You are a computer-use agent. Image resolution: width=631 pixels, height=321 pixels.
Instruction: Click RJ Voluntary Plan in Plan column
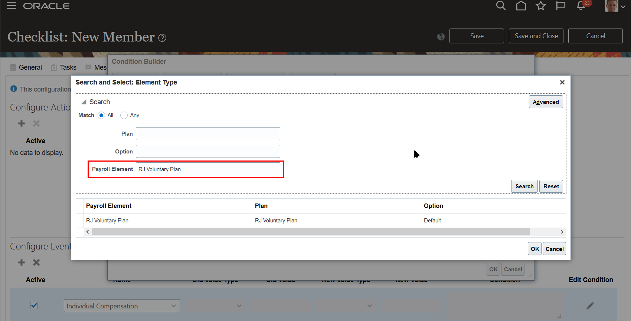click(x=276, y=221)
